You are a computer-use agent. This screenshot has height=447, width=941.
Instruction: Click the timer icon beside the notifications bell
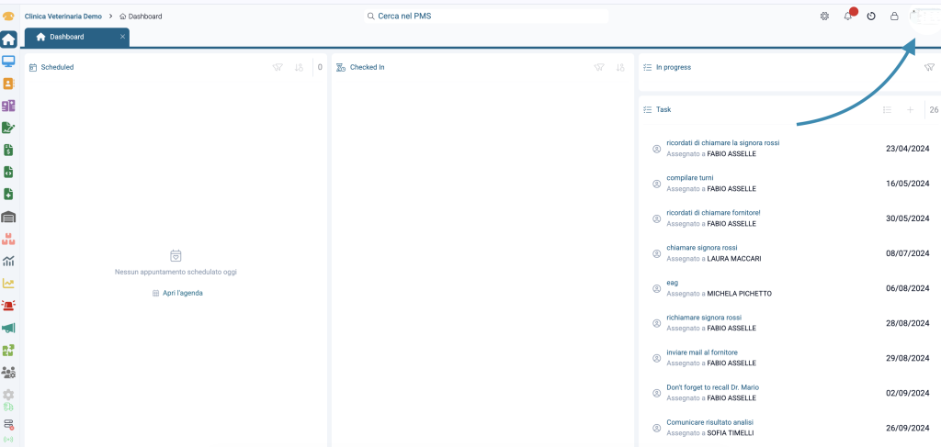click(x=871, y=17)
